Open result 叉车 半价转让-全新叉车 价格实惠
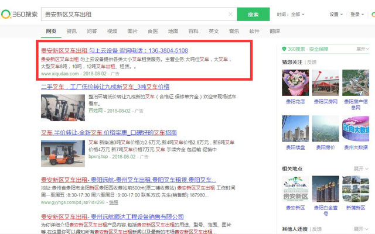The image size is (375, 234). [109, 133]
